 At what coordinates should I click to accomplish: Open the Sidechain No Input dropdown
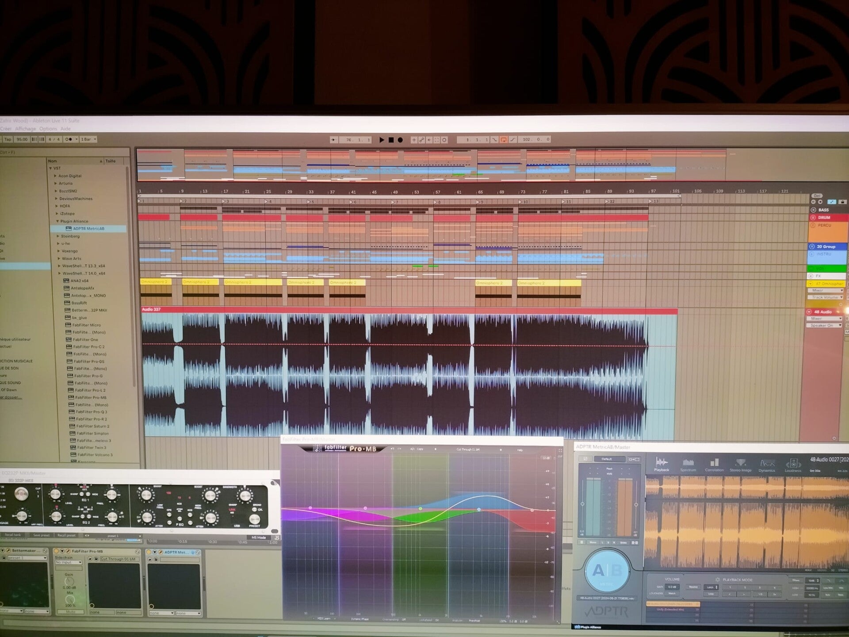click(x=69, y=563)
